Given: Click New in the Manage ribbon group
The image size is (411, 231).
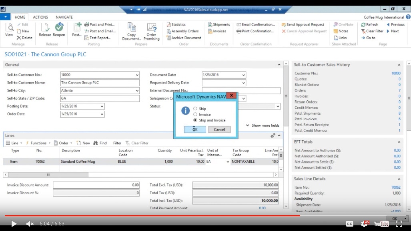Looking at the screenshot, I should click(23, 31).
